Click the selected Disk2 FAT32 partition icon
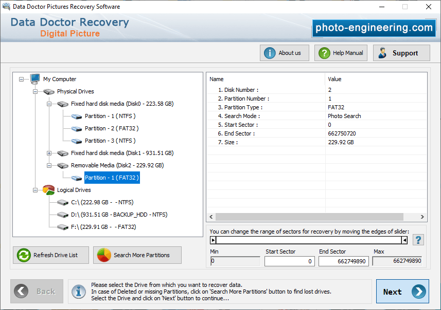The width and height of the screenshot is (441, 310). [77, 178]
